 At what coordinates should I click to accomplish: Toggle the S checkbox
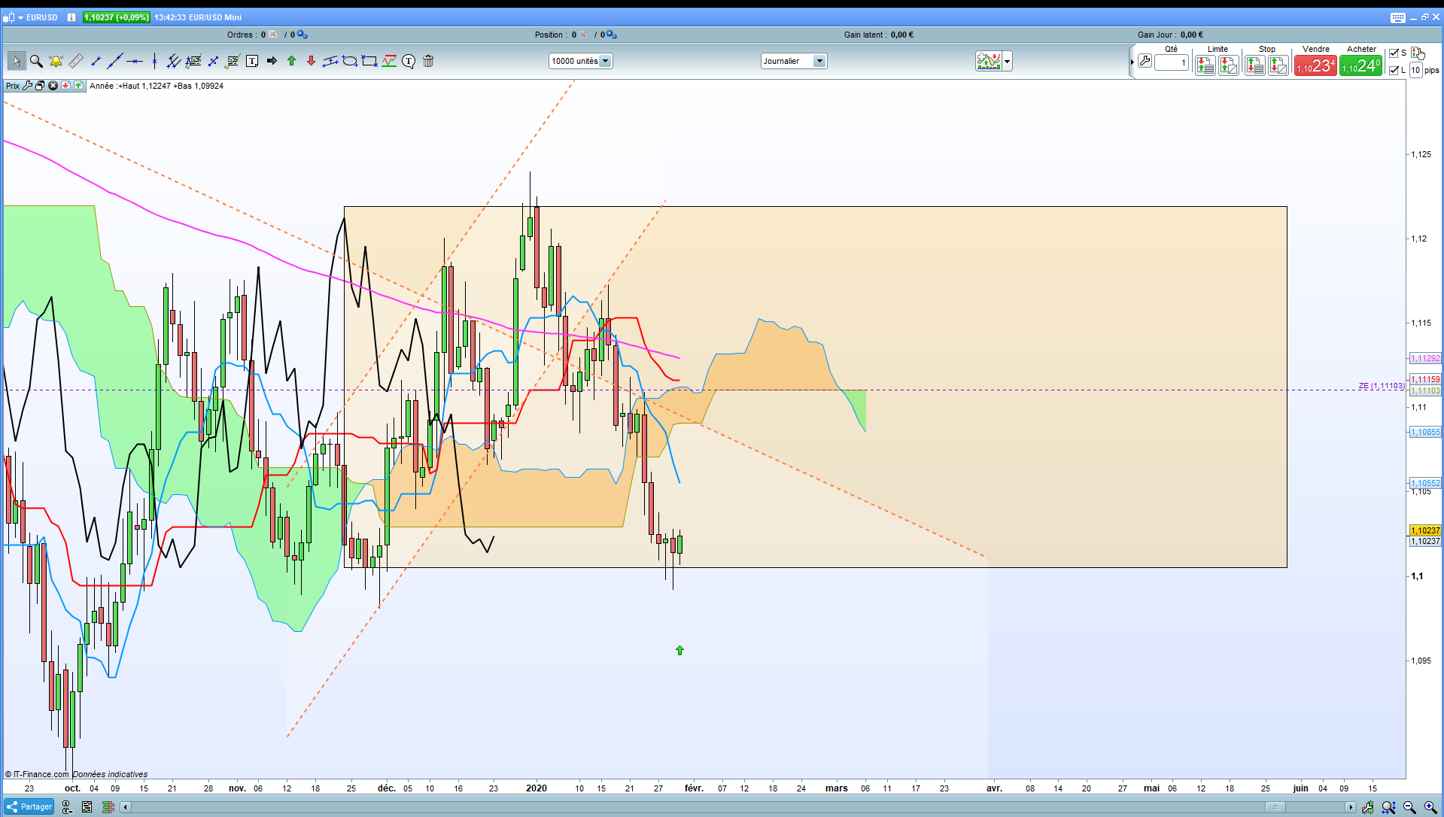(1394, 53)
